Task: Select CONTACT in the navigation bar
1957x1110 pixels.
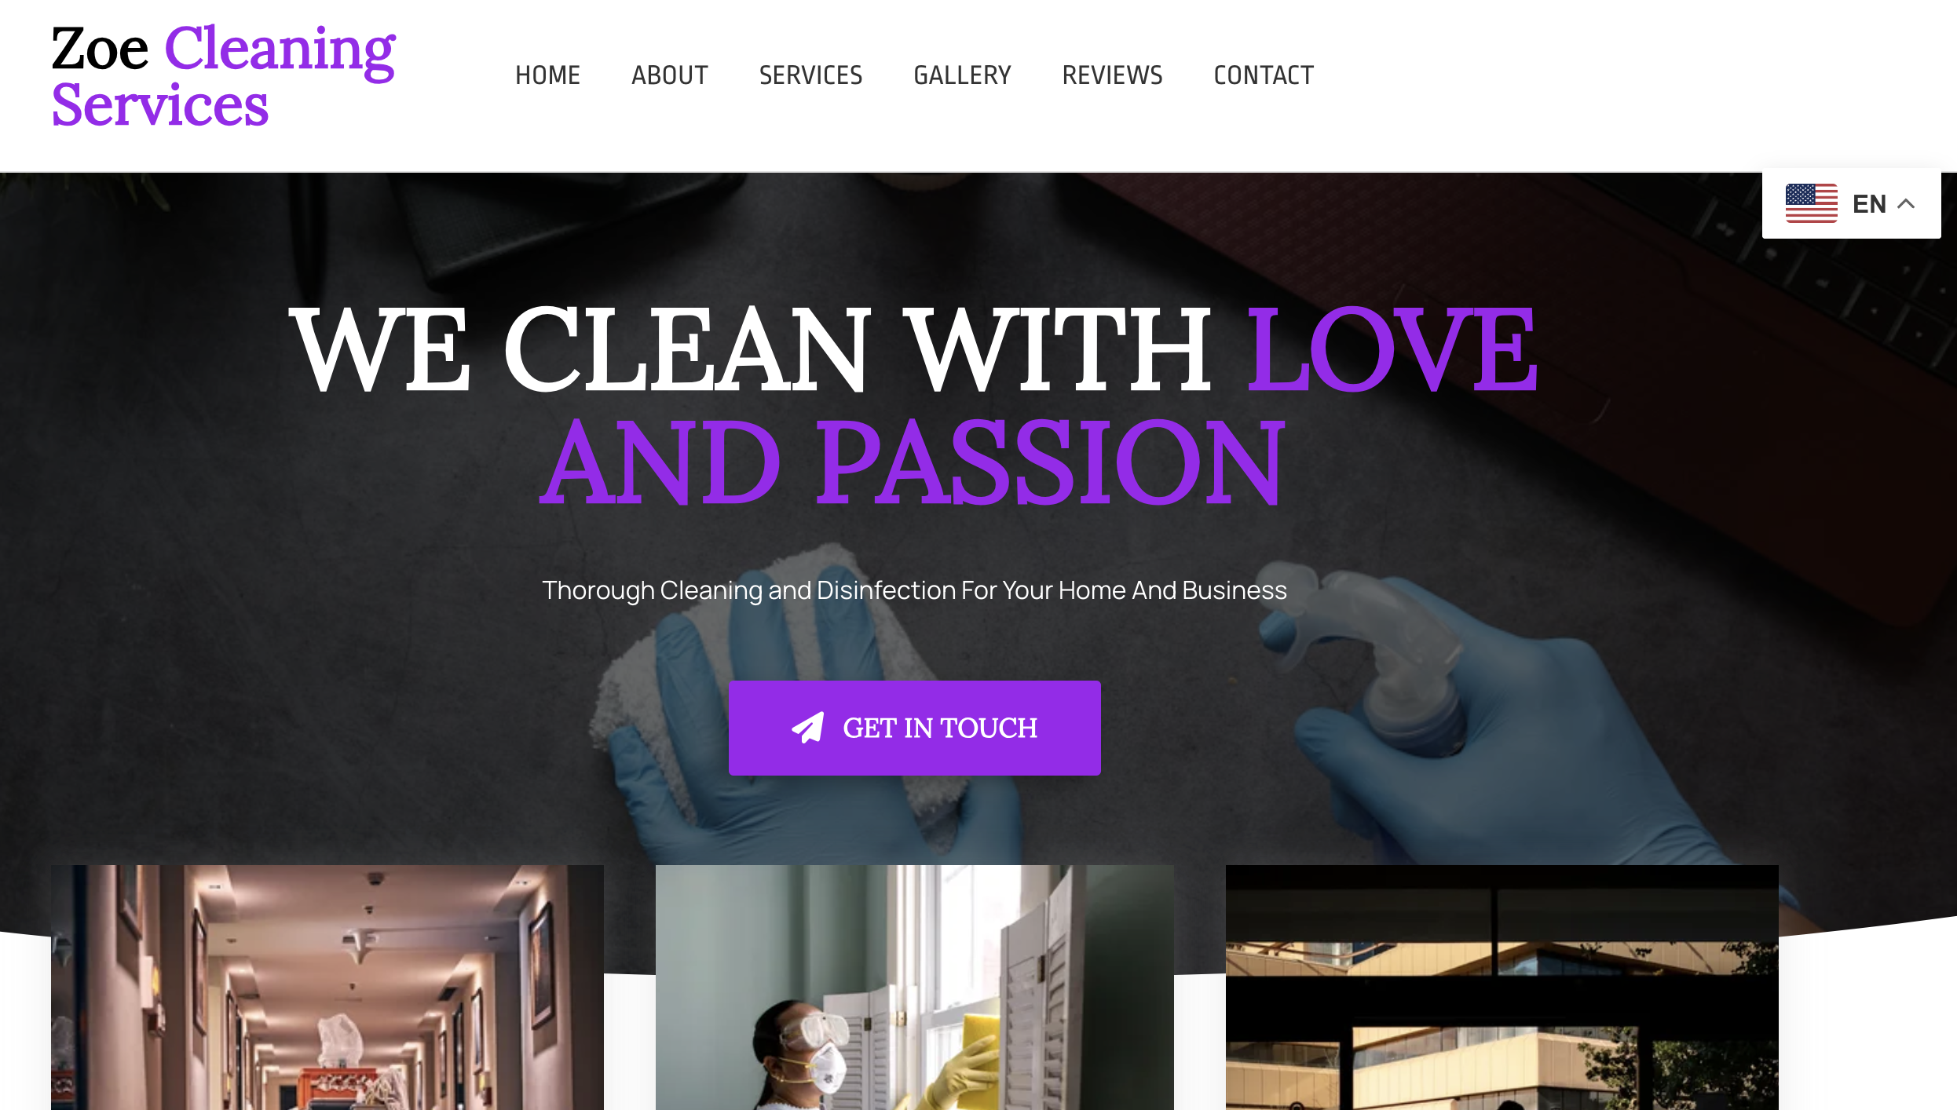Action: tap(1264, 75)
